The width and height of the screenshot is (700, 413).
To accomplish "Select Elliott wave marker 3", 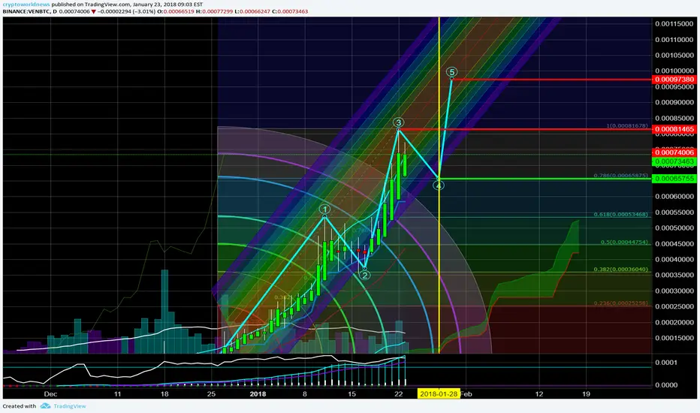I will point(398,122).
